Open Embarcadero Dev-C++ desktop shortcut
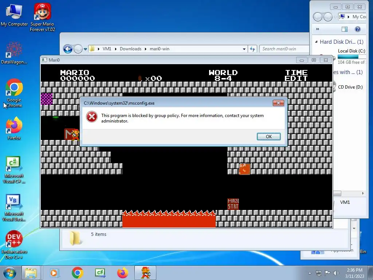 pos(14,245)
